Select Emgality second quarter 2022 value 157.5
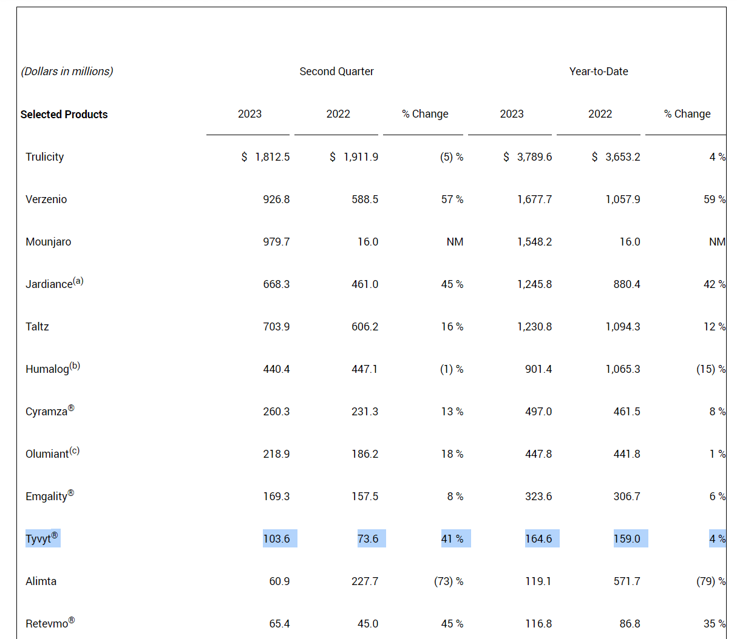 coord(364,497)
